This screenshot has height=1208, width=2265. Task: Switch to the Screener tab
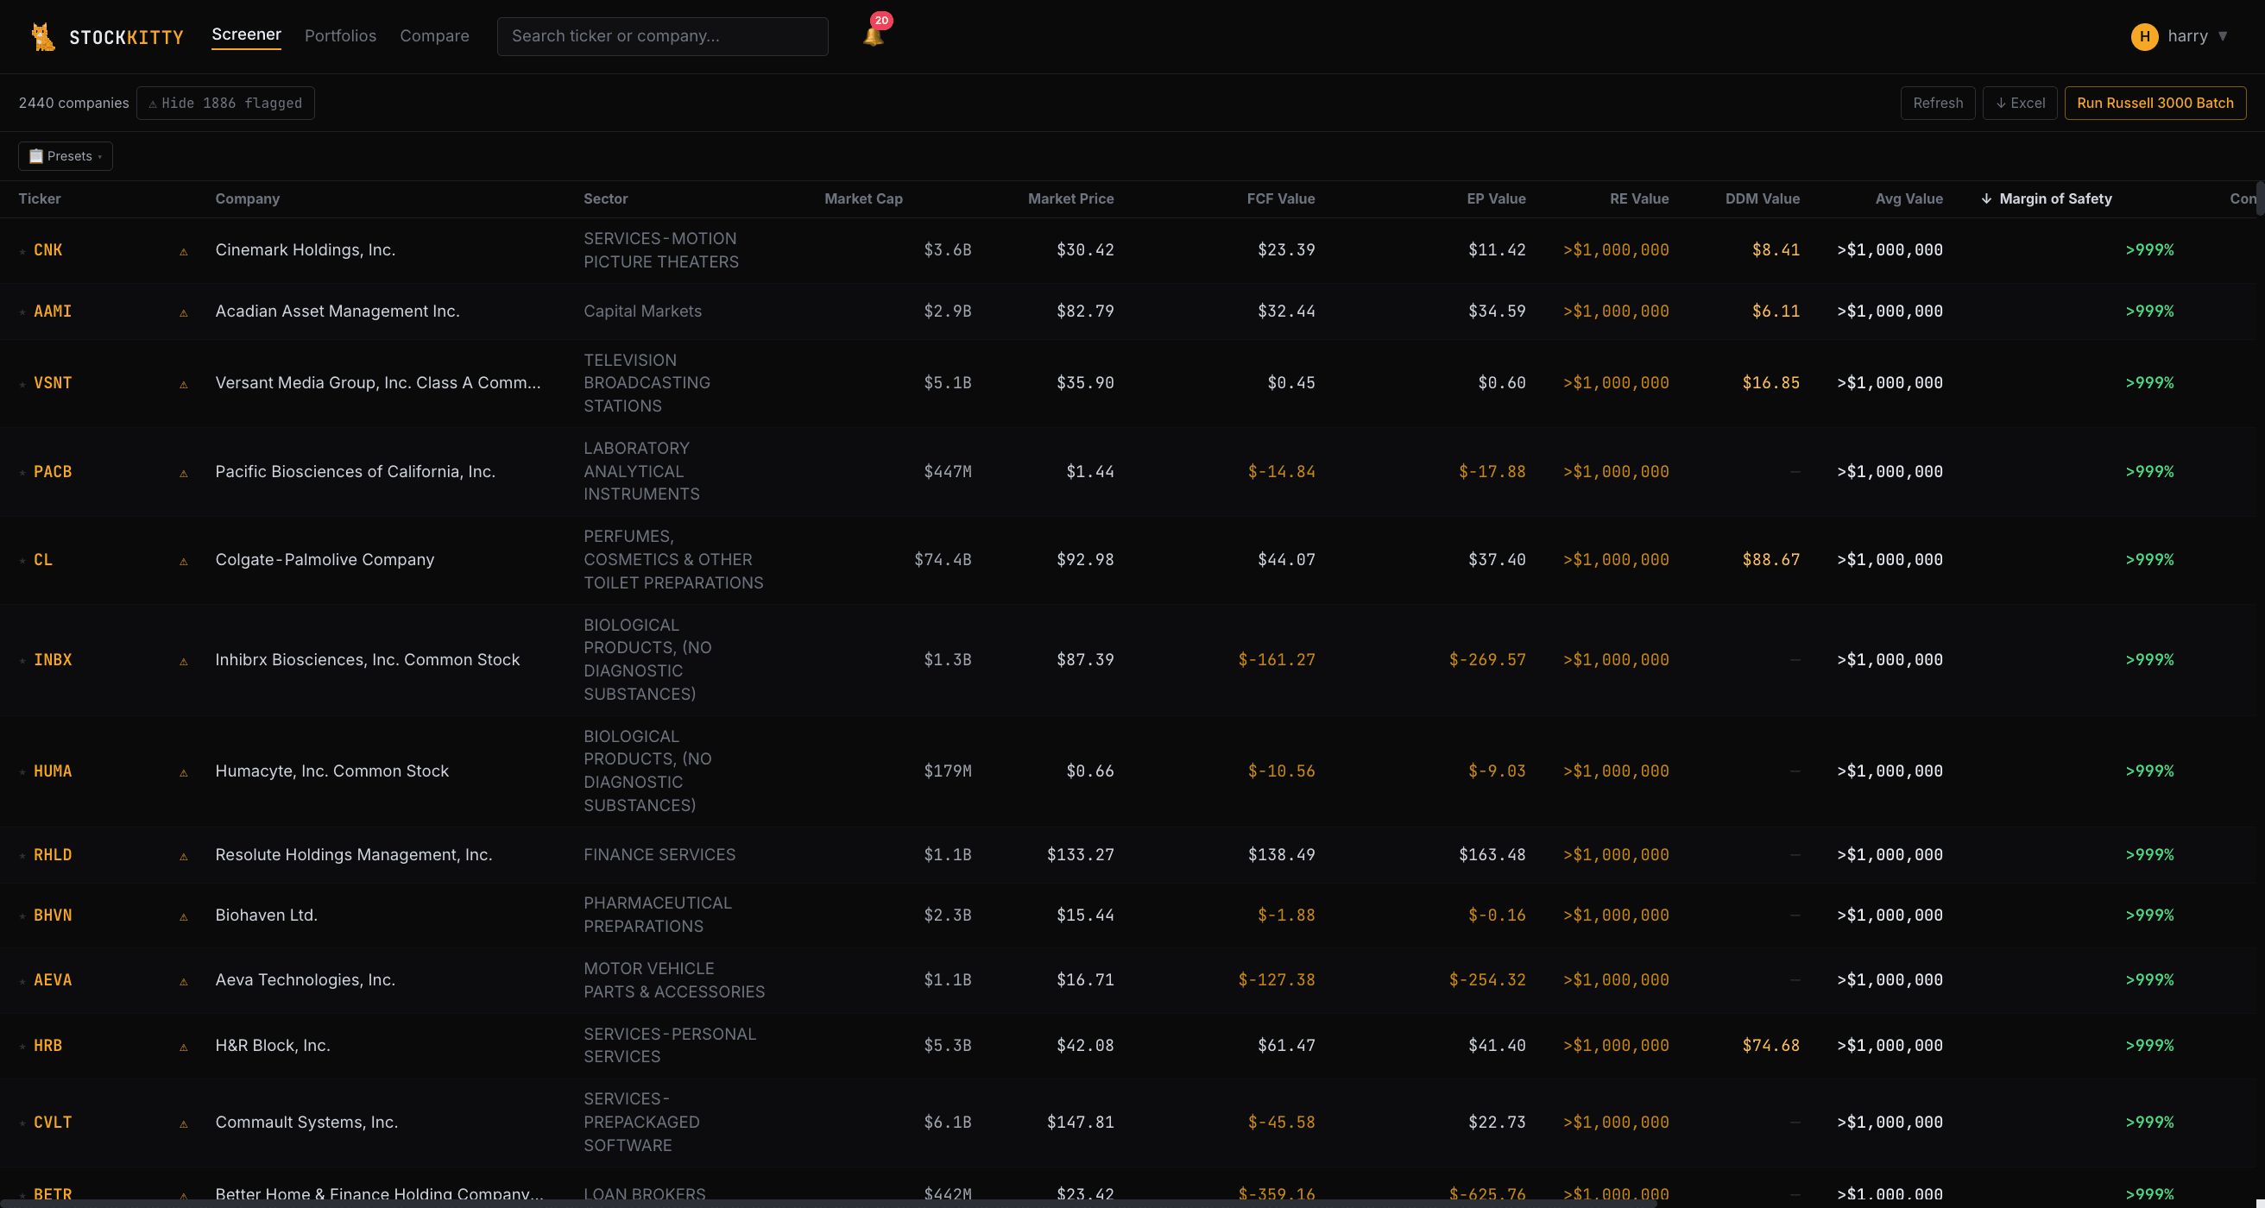point(246,35)
